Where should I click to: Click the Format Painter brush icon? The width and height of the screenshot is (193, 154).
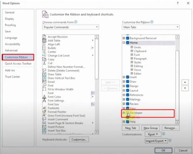pos(44,112)
